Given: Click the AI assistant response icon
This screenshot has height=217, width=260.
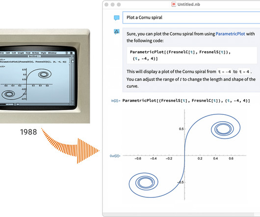Looking at the screenshot, I should [x=117, y=31].
